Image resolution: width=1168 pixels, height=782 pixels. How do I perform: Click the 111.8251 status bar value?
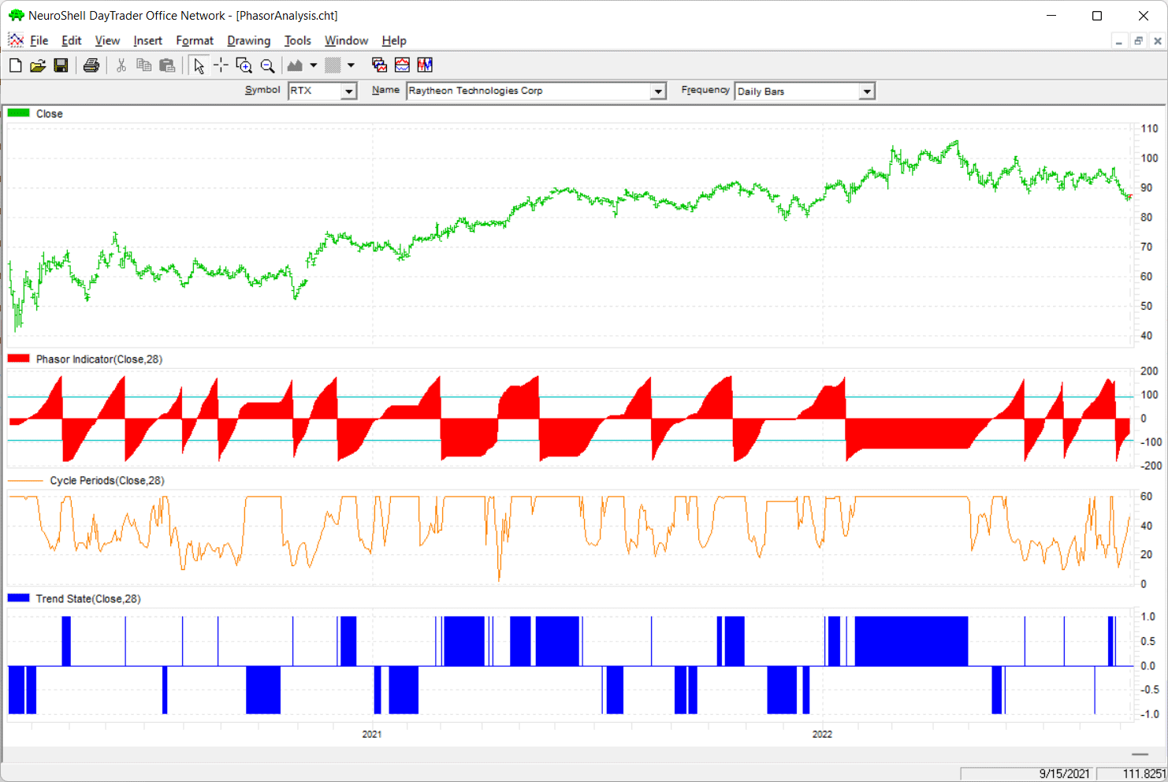click(1144, 774)
